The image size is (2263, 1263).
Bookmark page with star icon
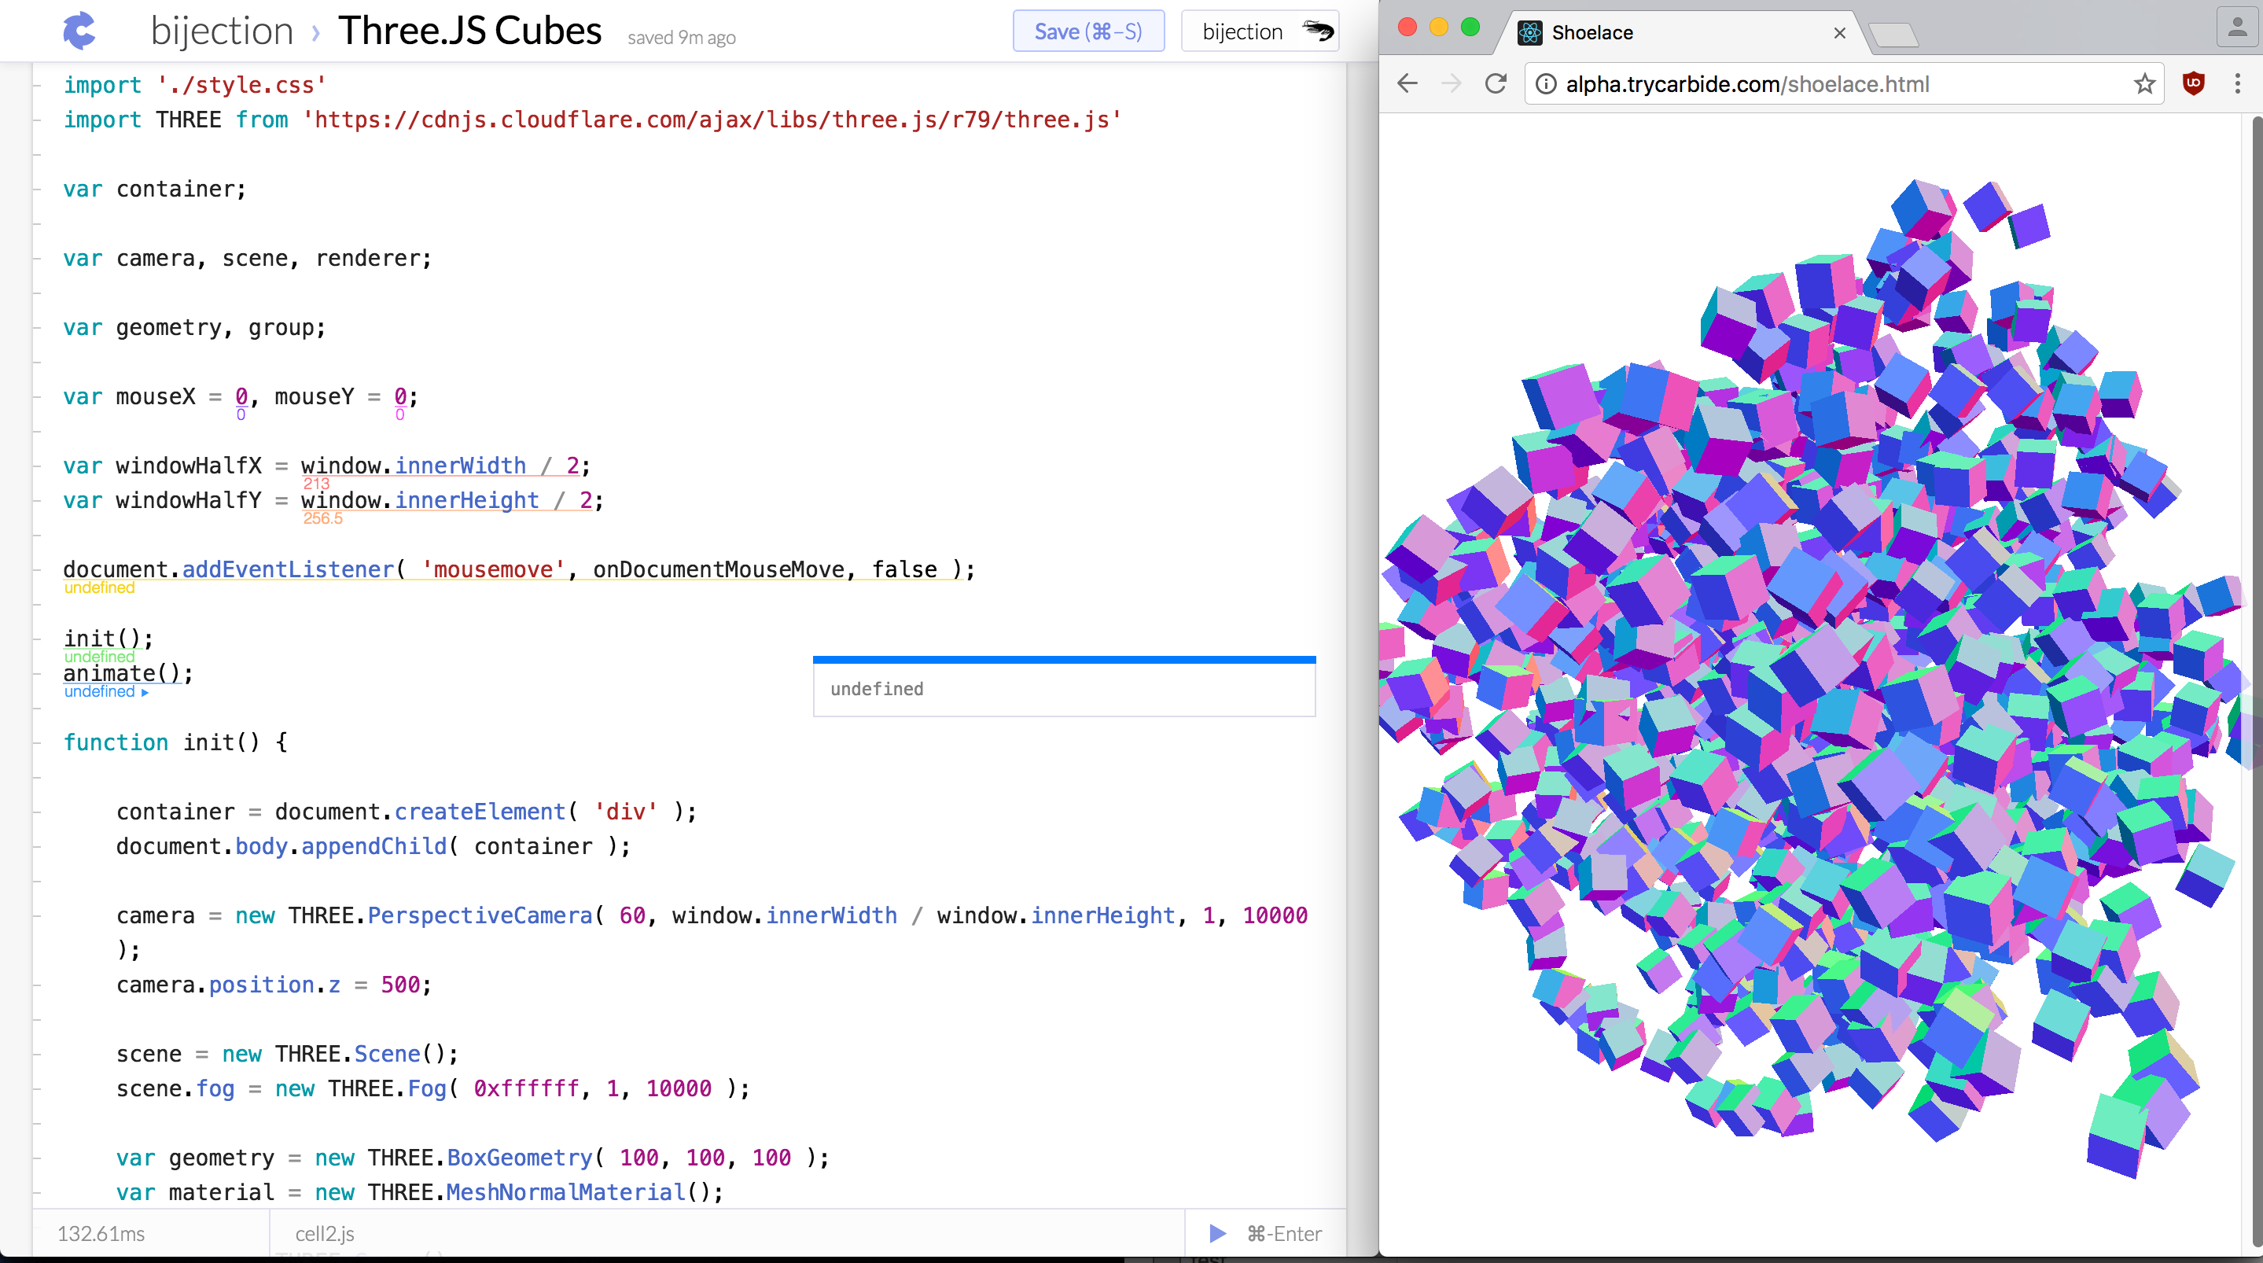coord(2144,84)
